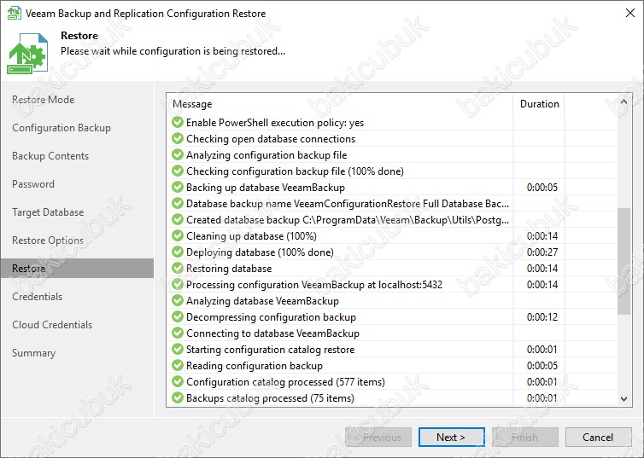This screenshot has width=644, height=458.
Task: Select the Cloud Credentials step
Action: point(52,325)
